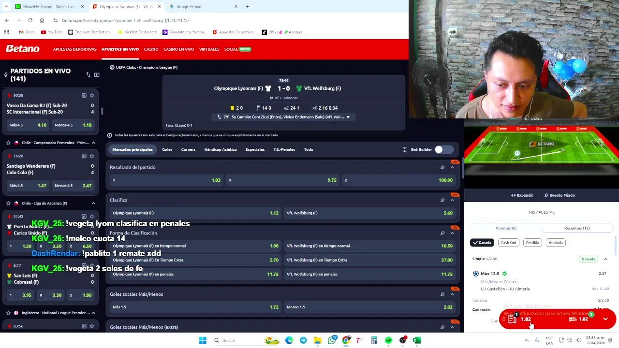Select the Anulada filter chip
Image resolution: width=619 pixels, height=348 pixels.
(x=556, y=243)
